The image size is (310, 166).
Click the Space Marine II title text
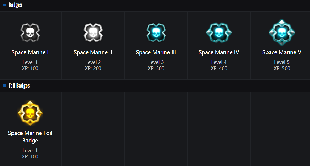(93, 52)
